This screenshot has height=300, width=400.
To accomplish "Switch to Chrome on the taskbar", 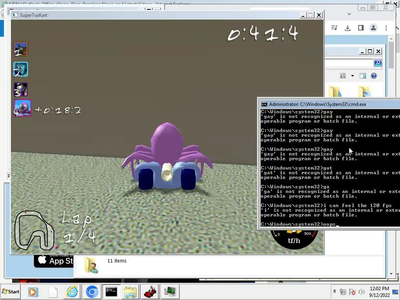I will (x=92, y=292).
